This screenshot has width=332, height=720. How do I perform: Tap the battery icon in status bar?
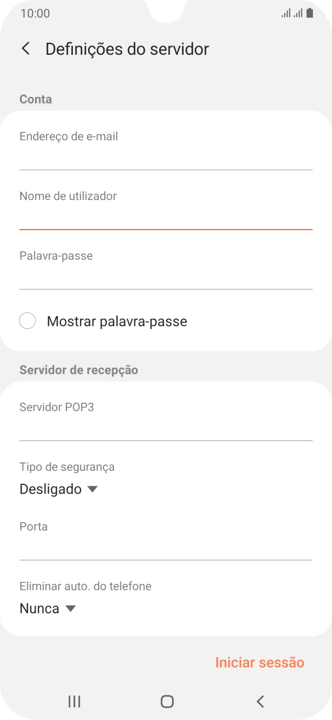pos(310,13)
